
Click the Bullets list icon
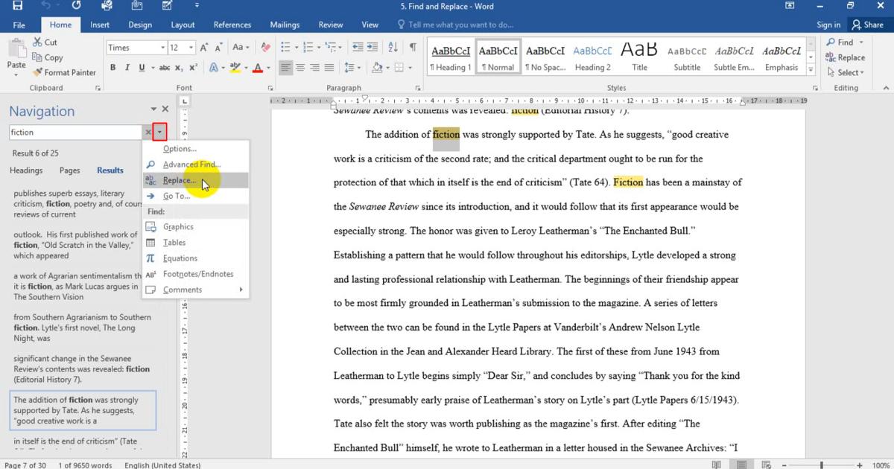click(x=286, y=48)
